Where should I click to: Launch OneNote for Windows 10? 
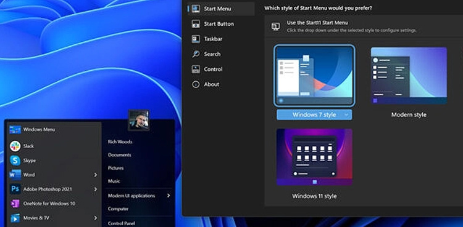pos(54,204)
